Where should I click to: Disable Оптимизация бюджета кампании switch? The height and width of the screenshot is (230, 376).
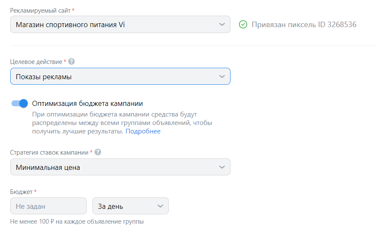[20, 103]
